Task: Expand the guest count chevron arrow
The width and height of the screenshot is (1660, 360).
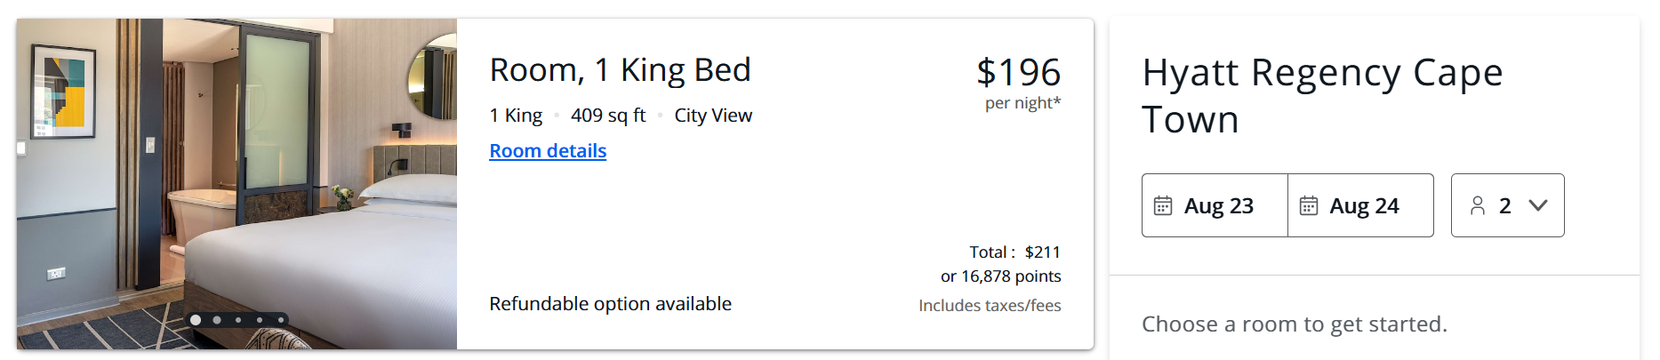Action: (1537, 206)
